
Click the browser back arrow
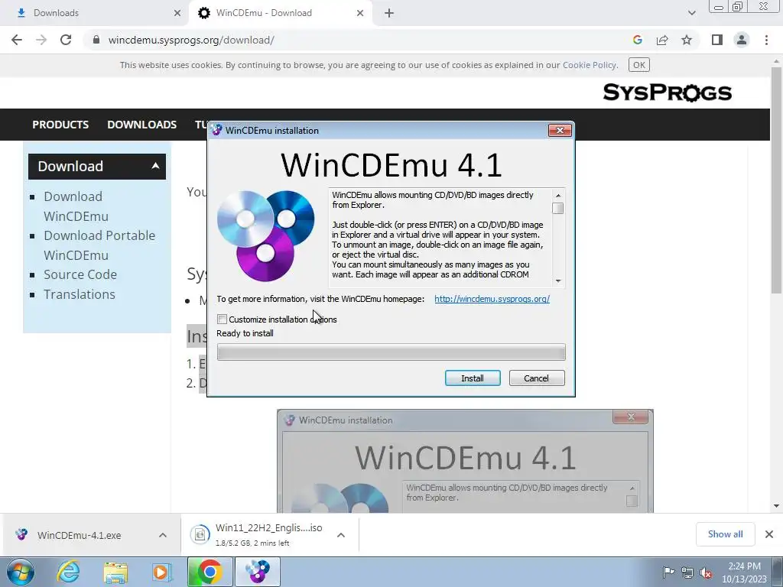17,40
